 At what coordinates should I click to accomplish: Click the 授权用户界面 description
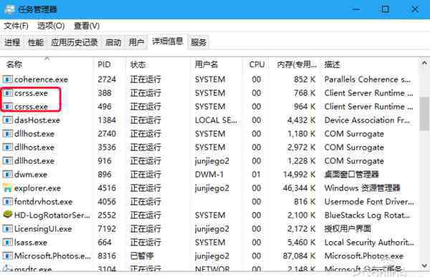348,229
